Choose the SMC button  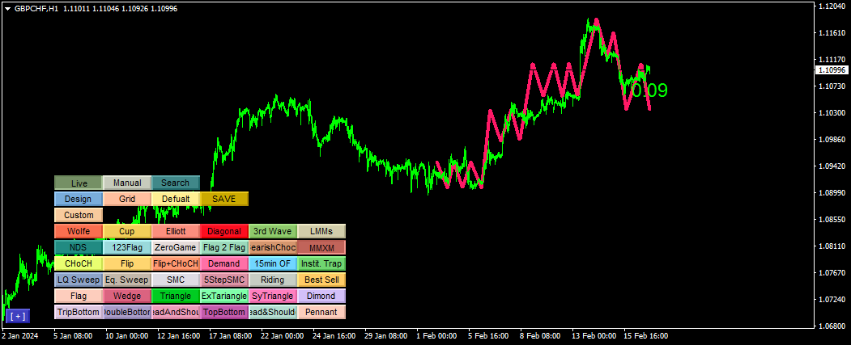tap(176, 280)
